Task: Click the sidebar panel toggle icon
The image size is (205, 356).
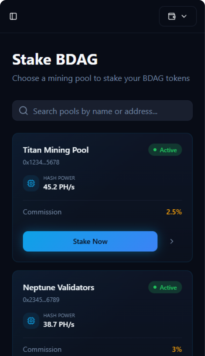Action: point(13,16)
